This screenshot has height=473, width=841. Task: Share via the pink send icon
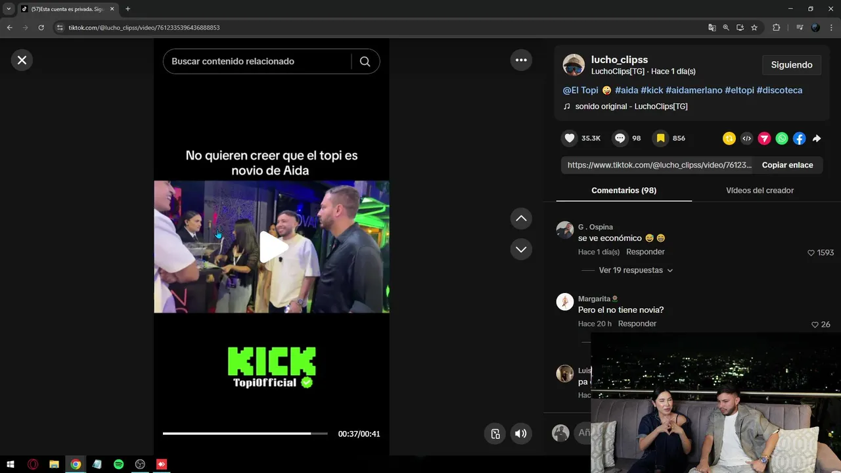(x=764, y=138)
